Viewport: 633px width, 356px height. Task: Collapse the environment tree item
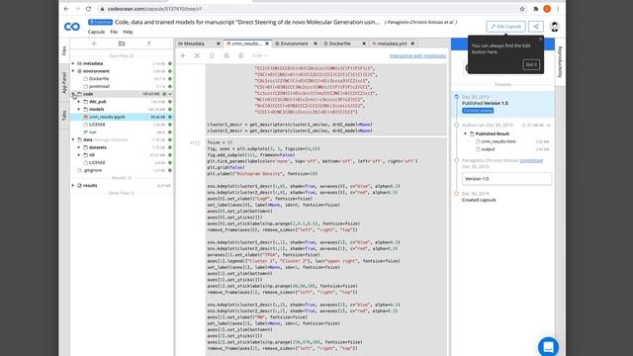tap(73, 71)
